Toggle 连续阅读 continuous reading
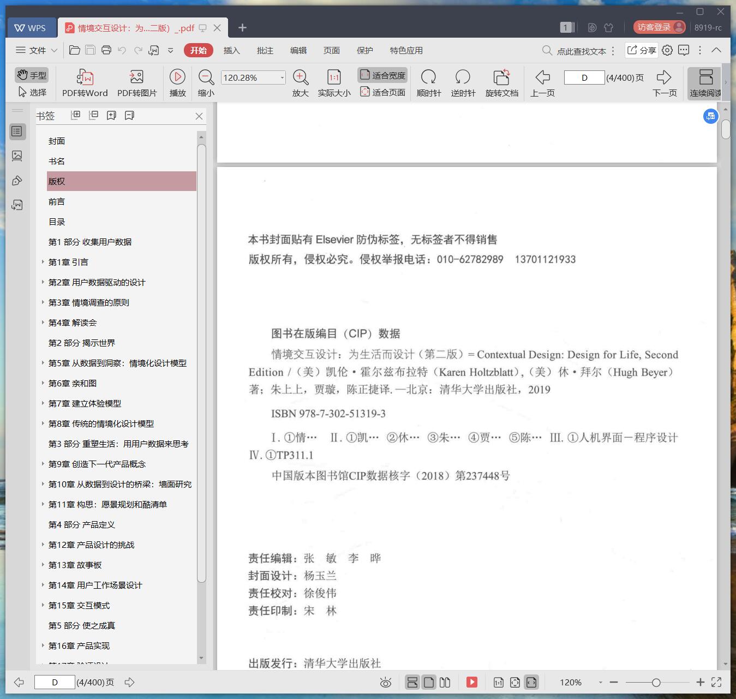The image size is (736, 699). coord(705,83)
